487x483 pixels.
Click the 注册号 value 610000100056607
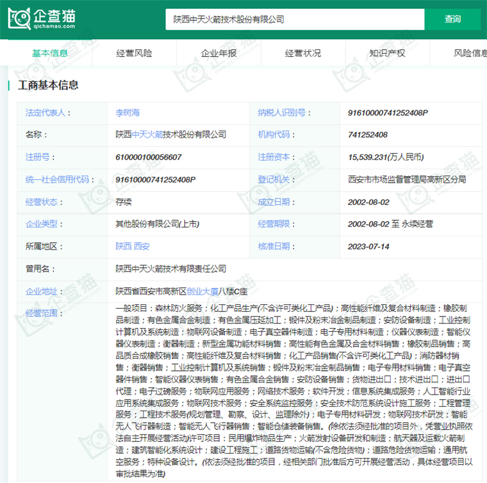tap(148, 158)
